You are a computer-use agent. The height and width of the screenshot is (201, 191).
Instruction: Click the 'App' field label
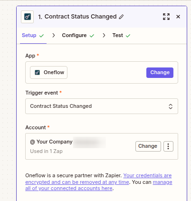coord(30,56)
